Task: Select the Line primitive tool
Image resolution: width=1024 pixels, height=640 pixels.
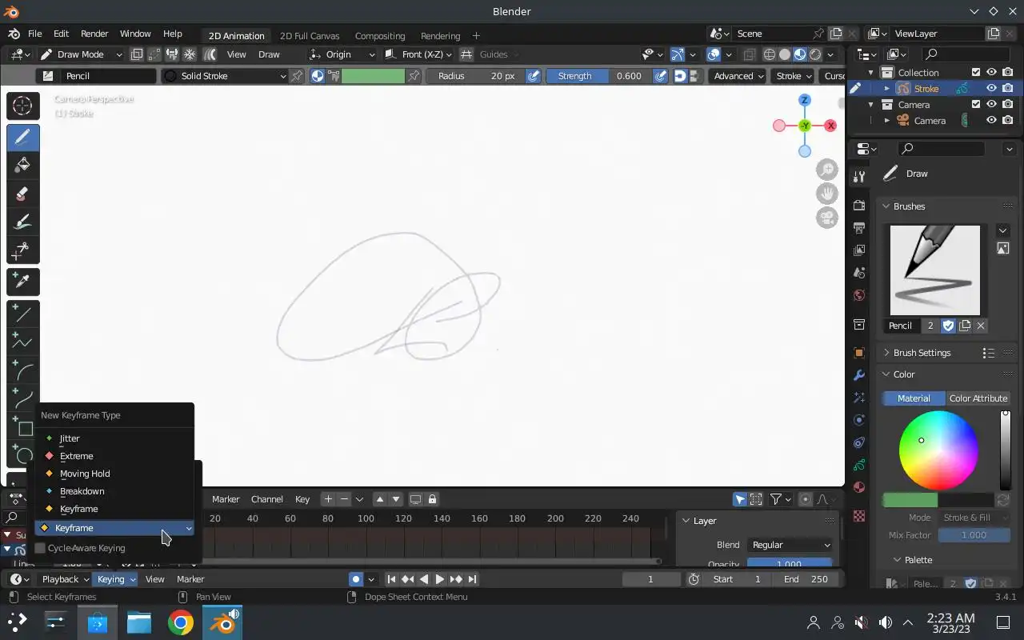Action: click(22, 314)
